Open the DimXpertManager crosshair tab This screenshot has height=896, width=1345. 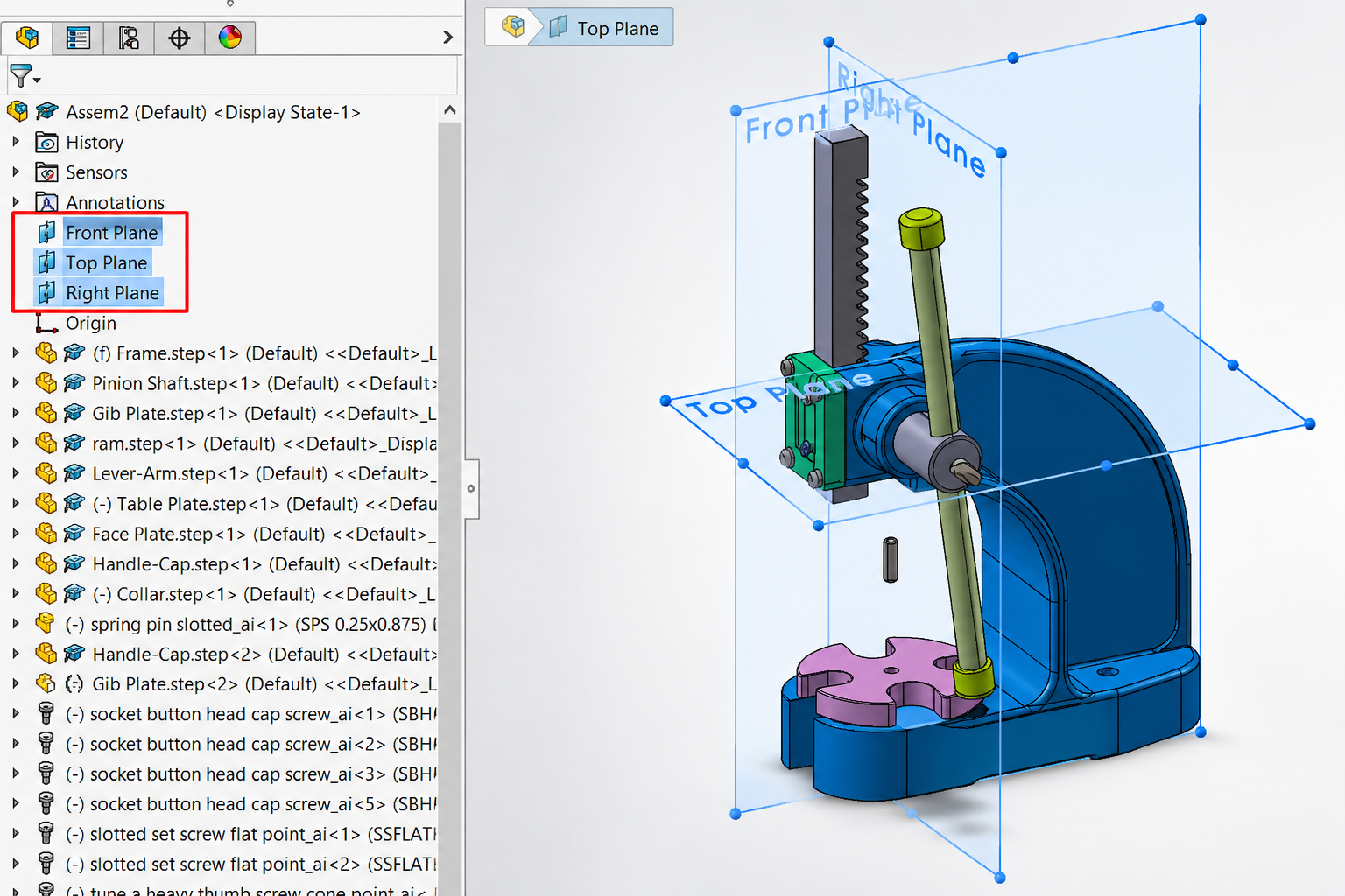180,38
